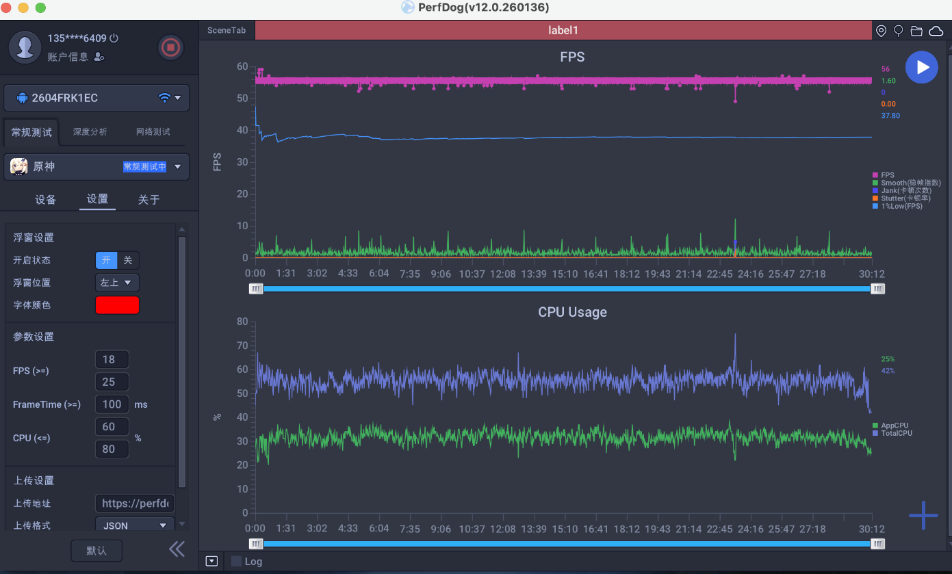Open the 浮窗位置 左上 dropdown
The width and height of the screenshot is (952, 574).
117,283
